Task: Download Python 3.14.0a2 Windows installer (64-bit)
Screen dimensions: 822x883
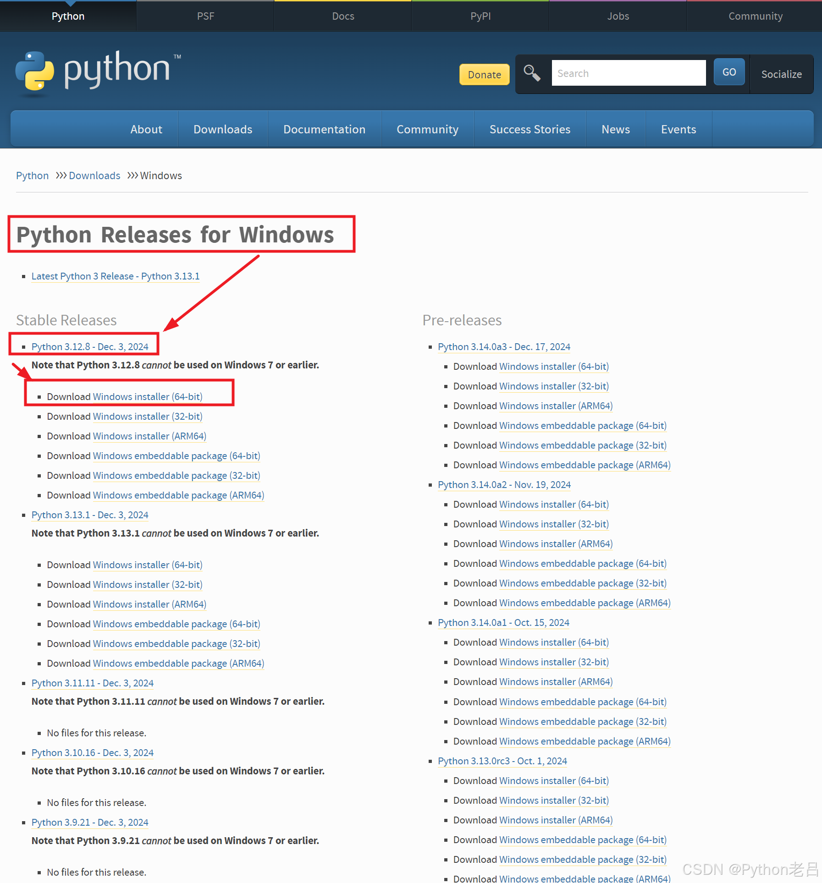Action: tap(554, 505)
